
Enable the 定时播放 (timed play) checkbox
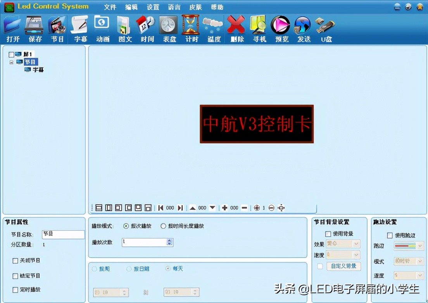[16, 290]
